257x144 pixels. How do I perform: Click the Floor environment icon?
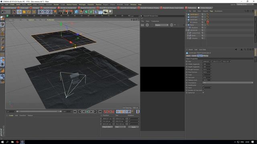[100, 12]
